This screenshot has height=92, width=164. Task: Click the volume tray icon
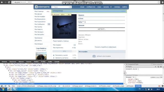tap(152, 89)
